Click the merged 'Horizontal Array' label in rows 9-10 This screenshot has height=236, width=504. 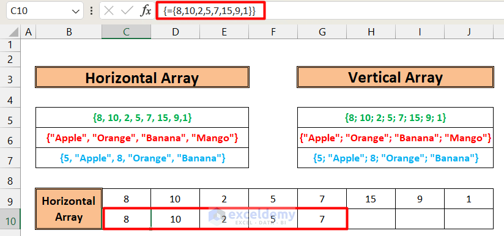pos(69,209)
